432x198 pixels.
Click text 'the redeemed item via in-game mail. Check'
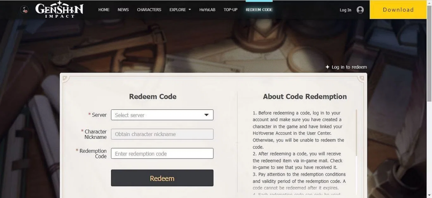pos(297,160)
